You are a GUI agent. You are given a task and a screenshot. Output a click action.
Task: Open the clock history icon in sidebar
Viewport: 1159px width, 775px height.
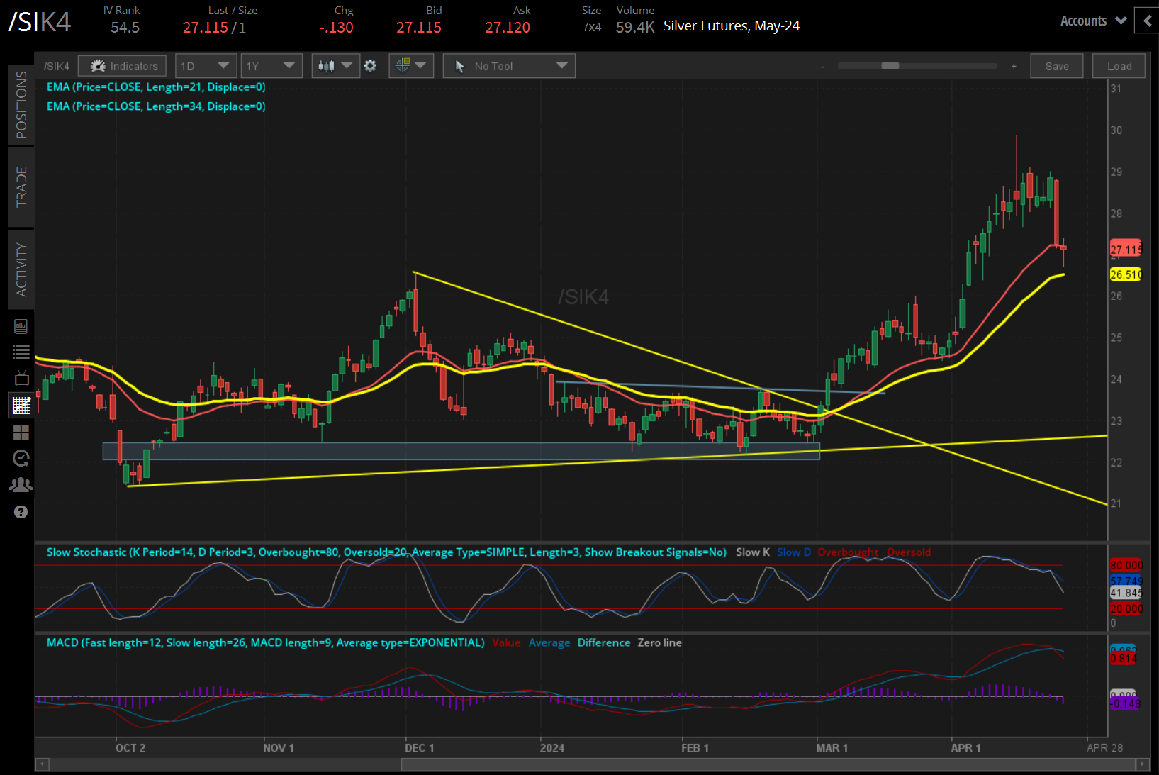coord(21,458)
